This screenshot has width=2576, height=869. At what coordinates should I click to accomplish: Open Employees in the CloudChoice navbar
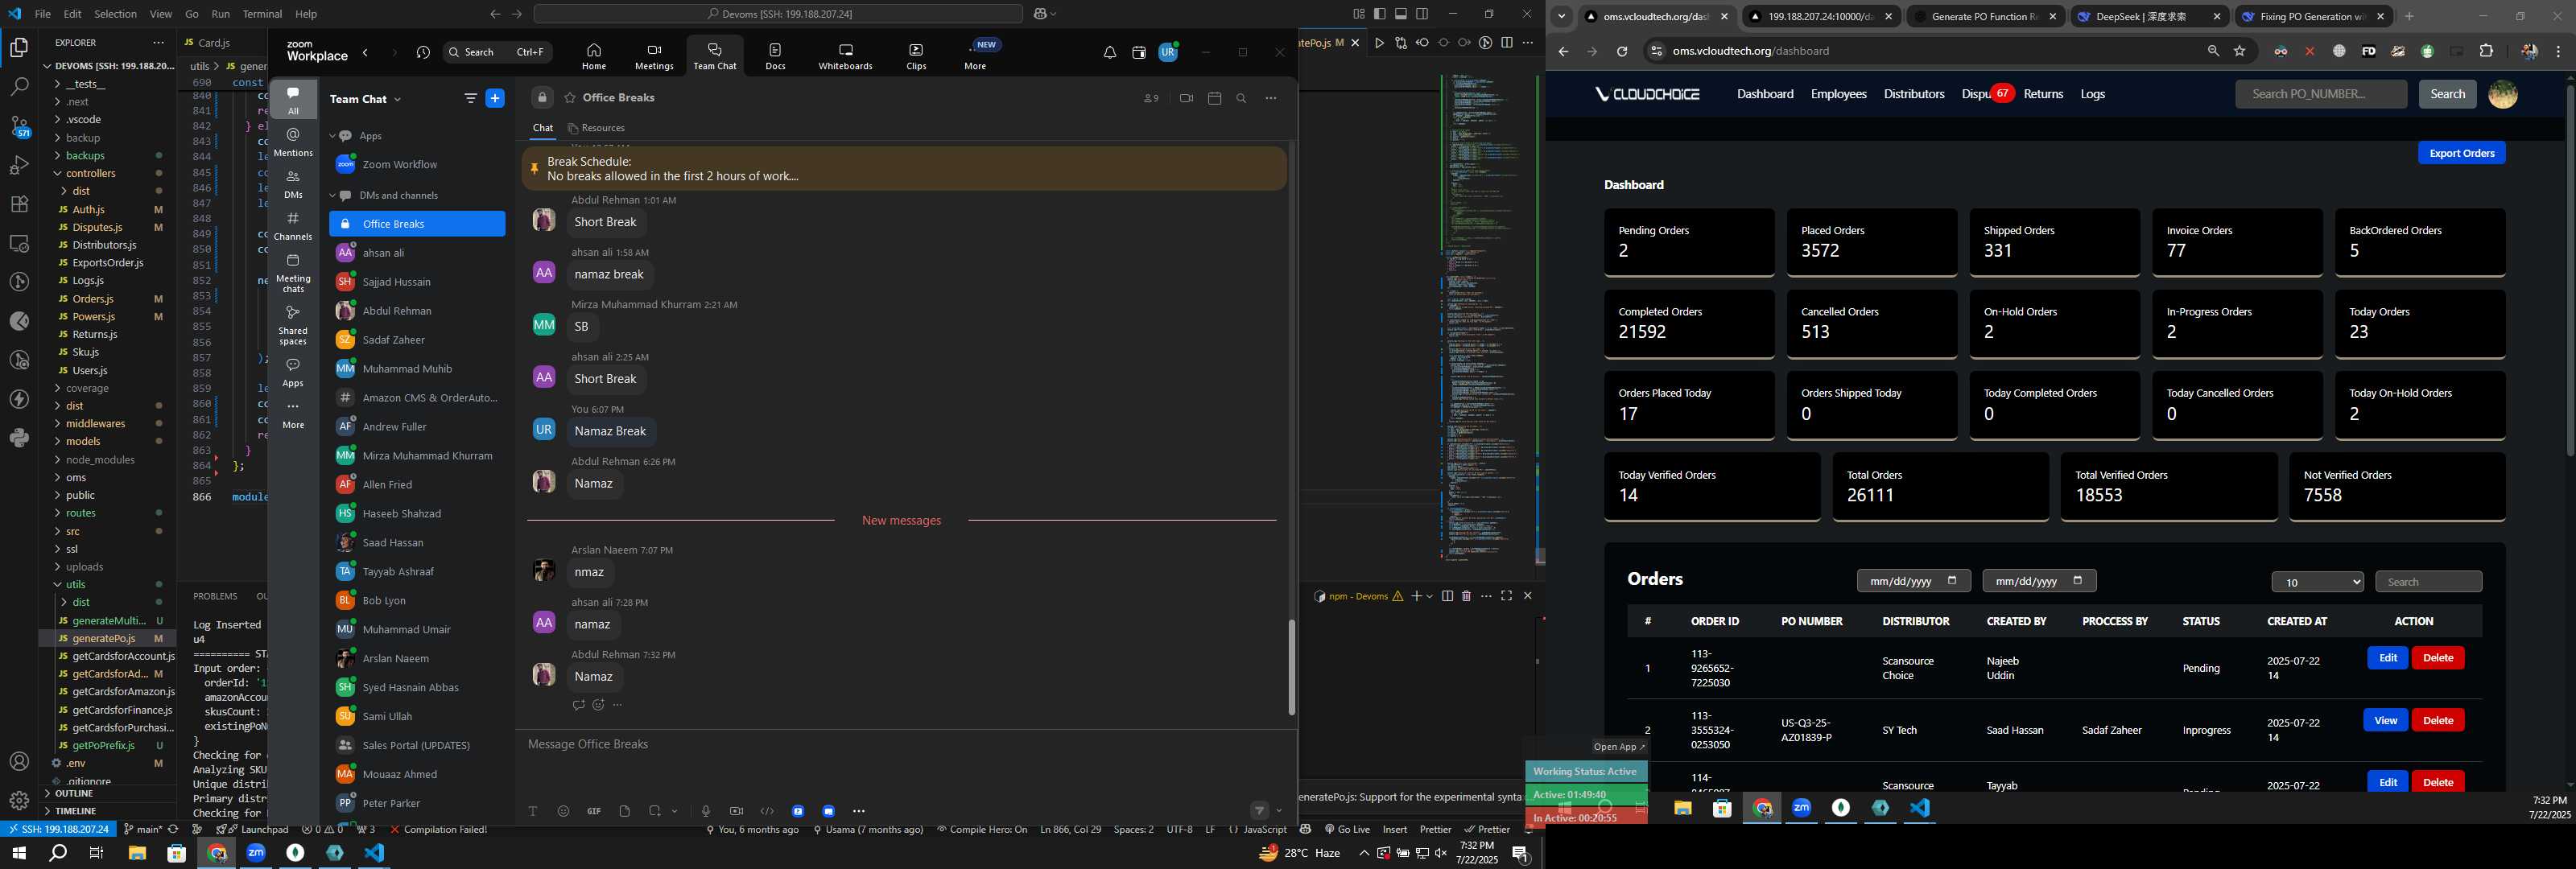click(x=1838, y=94)
